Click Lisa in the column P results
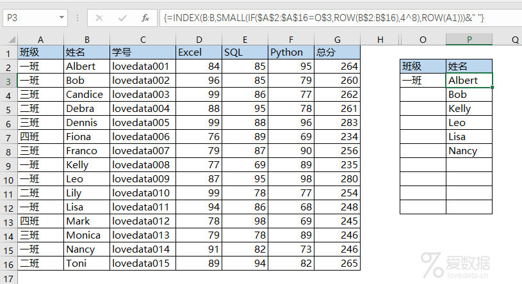The image size is (522, 284). pyautogui.click(x=469, y=137)
